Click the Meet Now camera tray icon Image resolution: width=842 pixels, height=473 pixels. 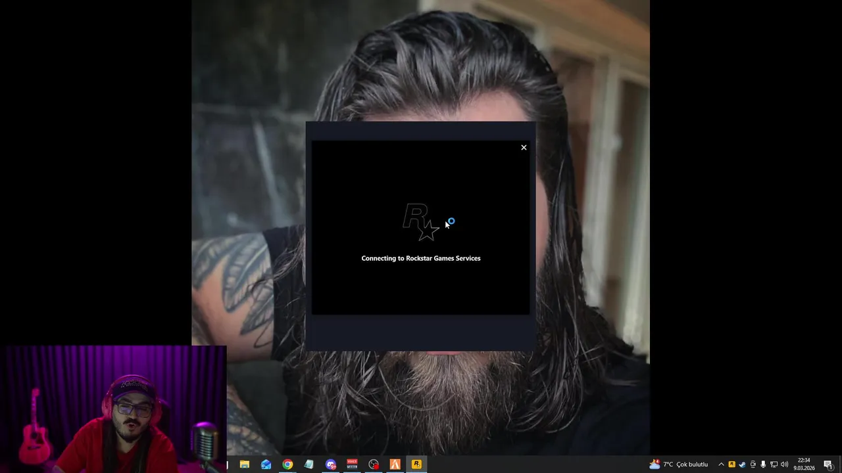[x=753, y=464]
